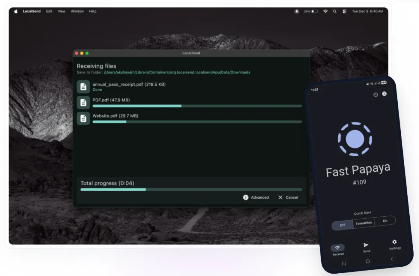
Task: Click the PDF.pdf progress bar
Action: 197,106
